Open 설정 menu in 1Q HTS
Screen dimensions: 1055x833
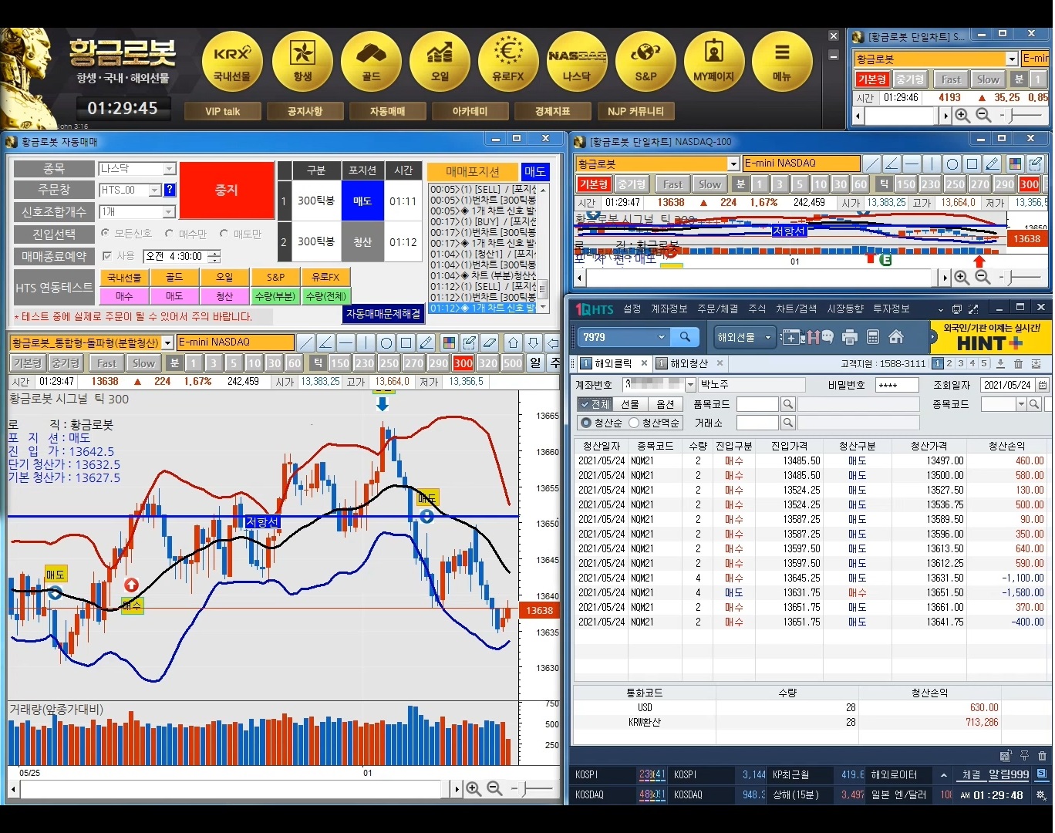(x=632, y=309)
